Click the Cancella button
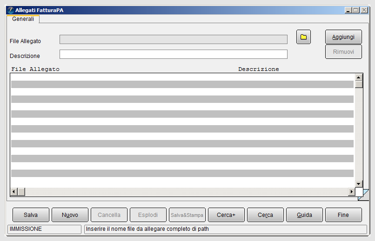 [109, 215]
